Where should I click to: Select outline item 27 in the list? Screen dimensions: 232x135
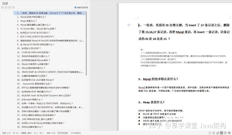(x=36, y=115)
